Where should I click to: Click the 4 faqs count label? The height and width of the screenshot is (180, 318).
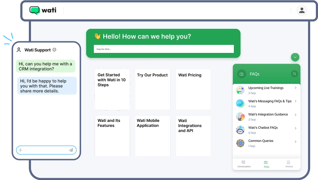[252, 106]
